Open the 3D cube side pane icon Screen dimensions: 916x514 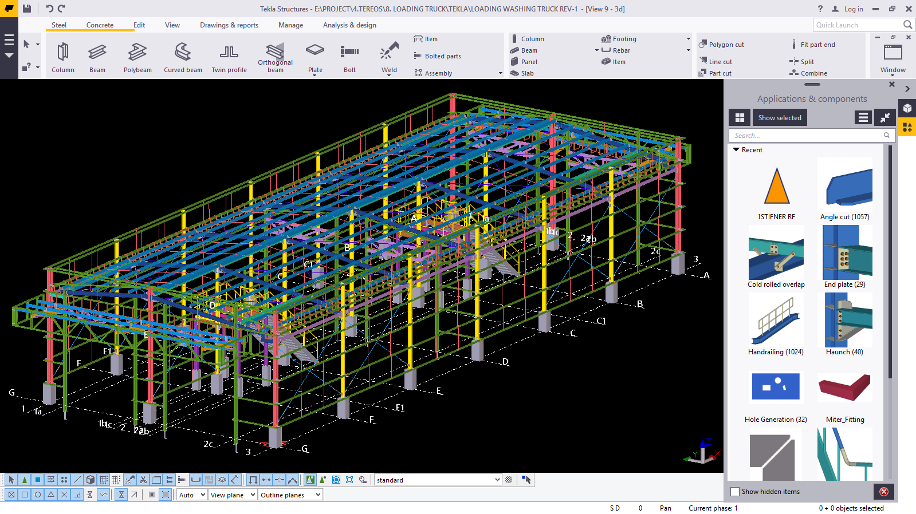907,108
